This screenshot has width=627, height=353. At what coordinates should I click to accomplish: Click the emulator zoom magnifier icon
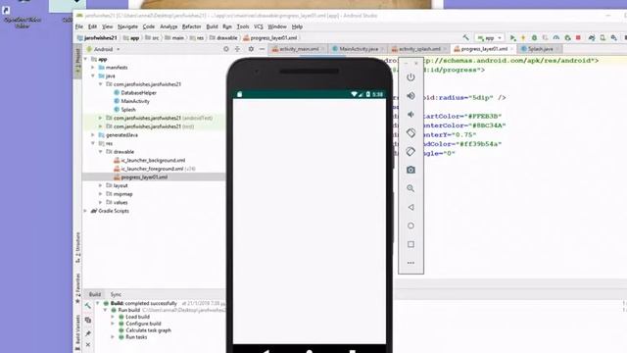tap(410, 188)
